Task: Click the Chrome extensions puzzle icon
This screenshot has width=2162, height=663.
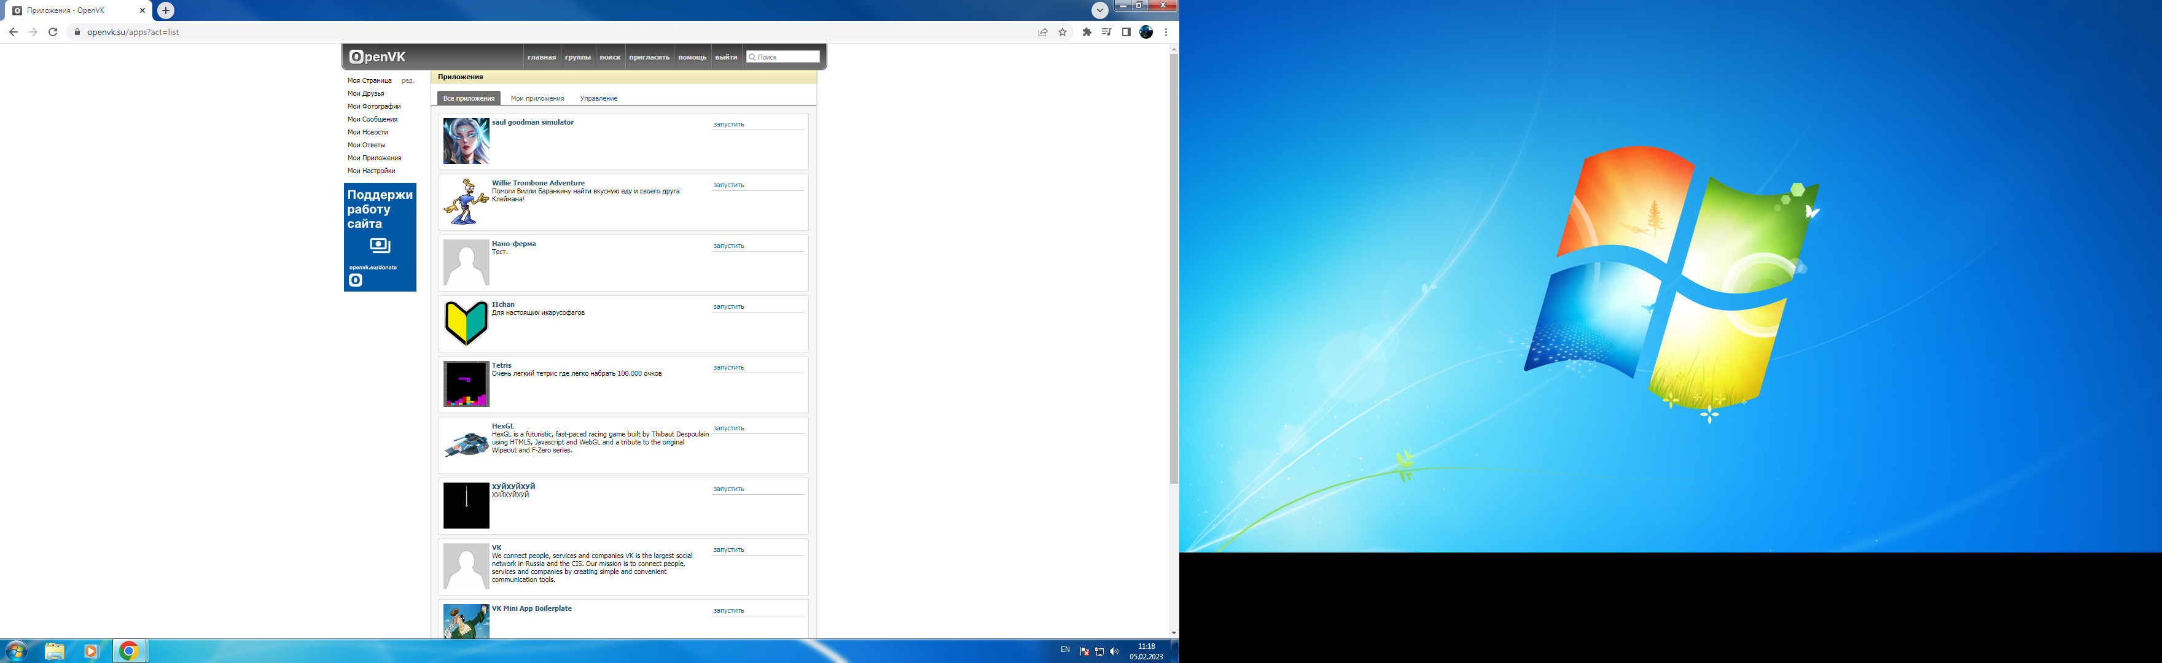Action: point(1087,32)
